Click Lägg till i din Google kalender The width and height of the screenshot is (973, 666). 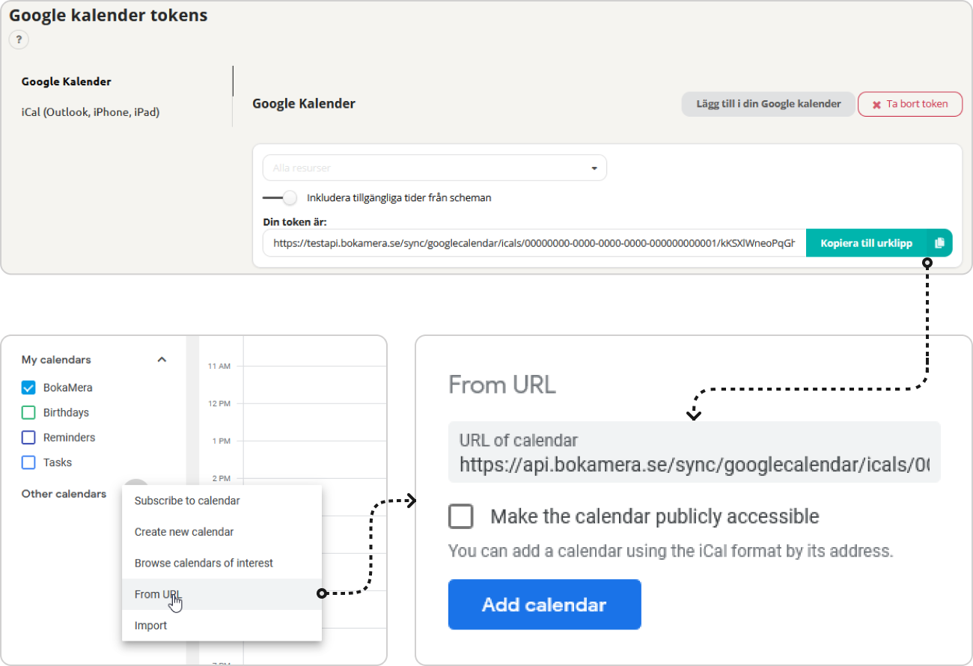768,104
